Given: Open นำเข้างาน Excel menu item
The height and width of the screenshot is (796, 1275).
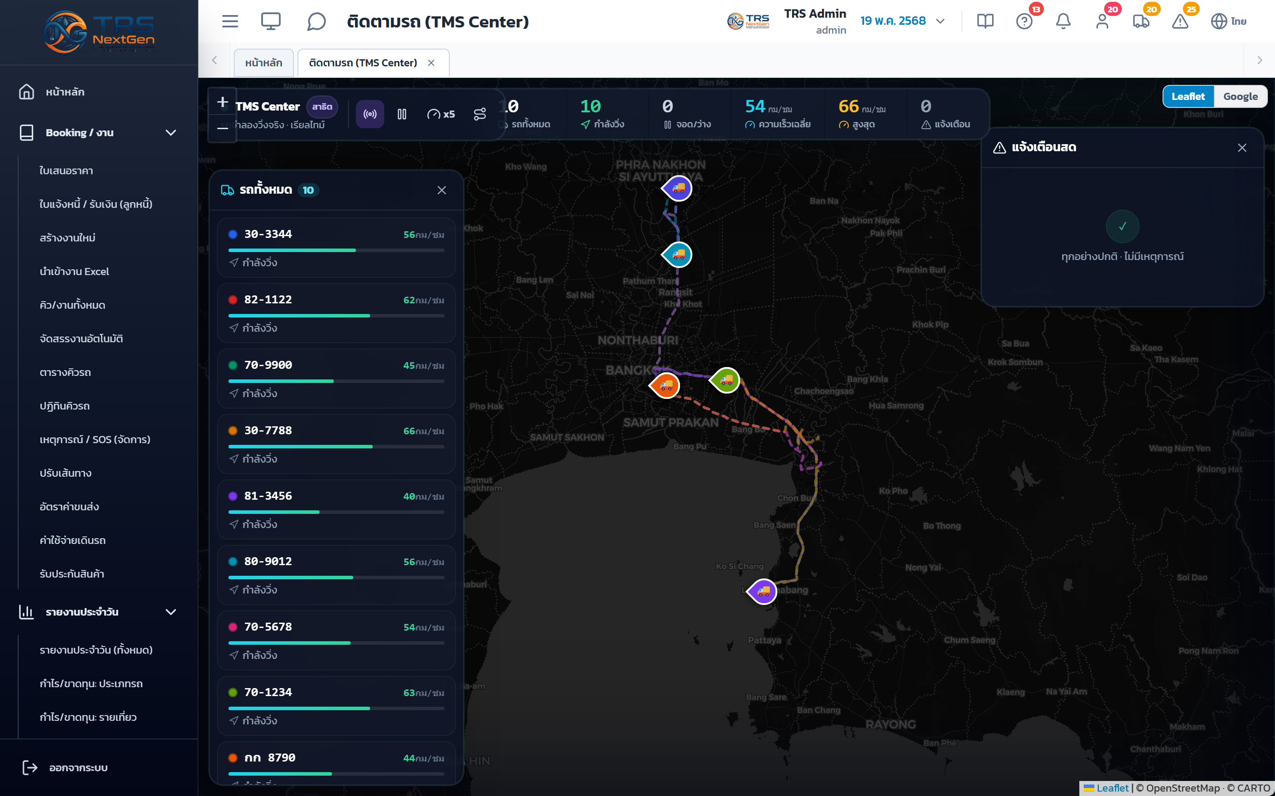Looking at the screenshot, I should pyautogui.click(x=74, y=271).
